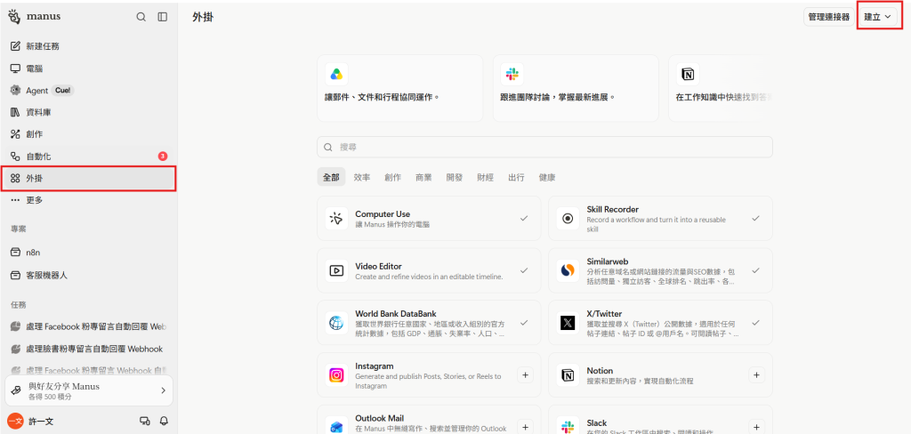Click the 與好友分享 Manus gift icon

click(x=17, y=391)
